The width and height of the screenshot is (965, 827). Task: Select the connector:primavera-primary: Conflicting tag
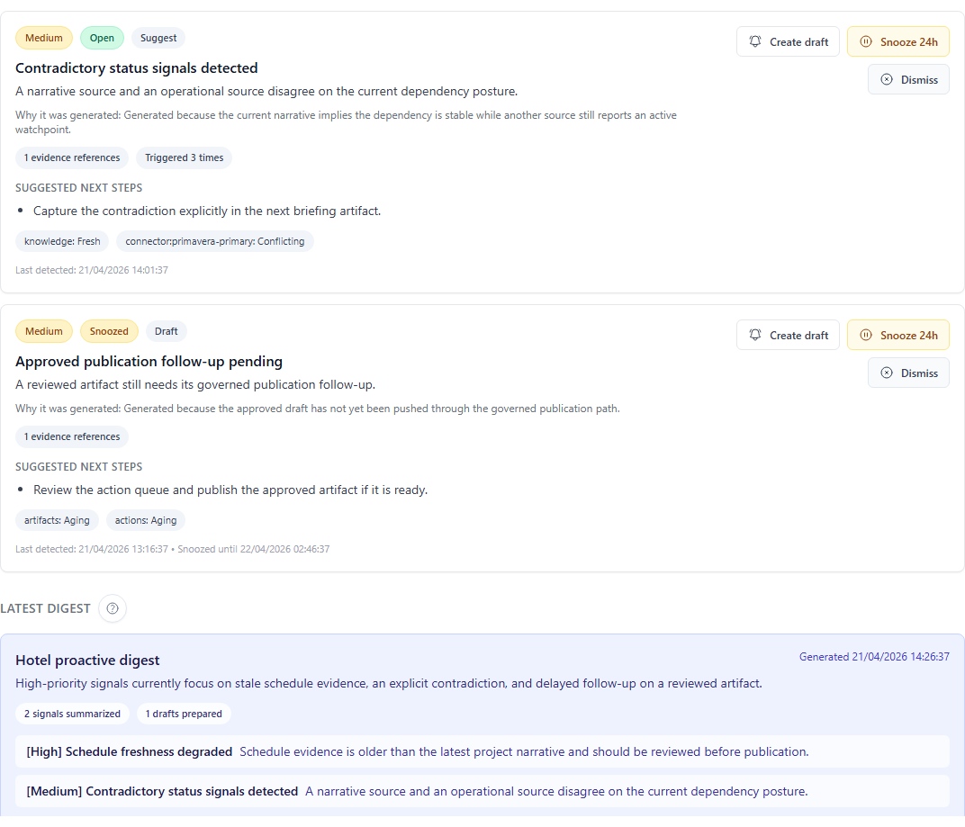click(x=215, y=241)
